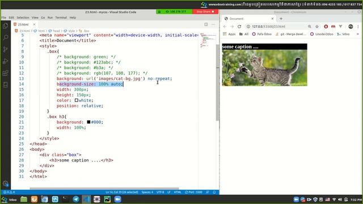Click the notifications bell in status bar
The image size is (363, 204).
click(x=214, y=192)
